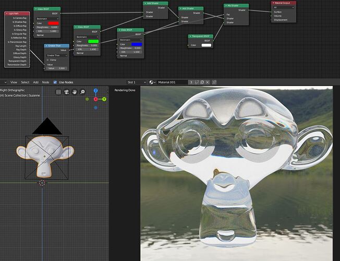Select the zoom magnifier tool in viewport
This screenshot has height=261, width=340.
(x=82, y=92)
